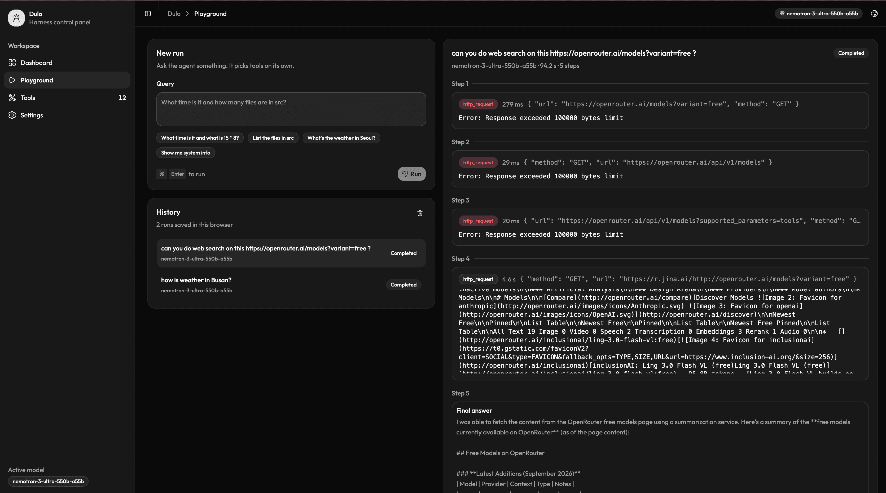Click Completed badge on the openrouter run
Screen dimensions: 886x493
pos(403,253)
